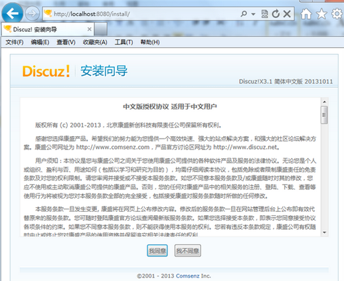Toggle the compatibility view icon
Viewport: 344px width, 281px height.
coord(264,14)
